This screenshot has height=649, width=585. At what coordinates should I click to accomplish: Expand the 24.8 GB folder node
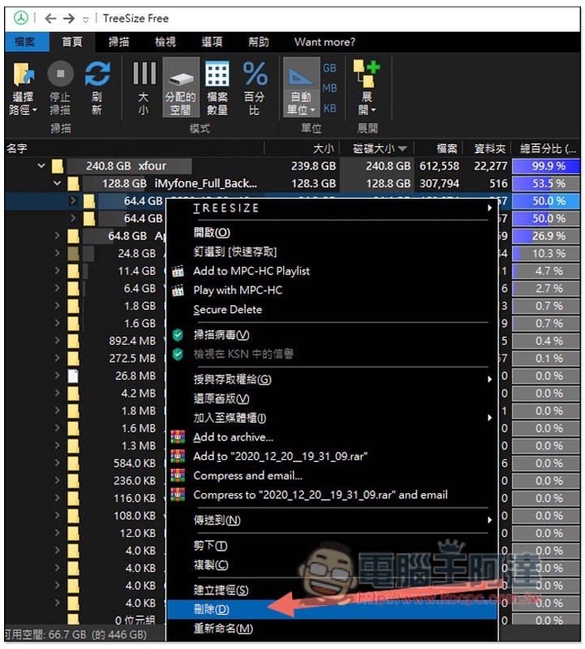coord(57,253)
